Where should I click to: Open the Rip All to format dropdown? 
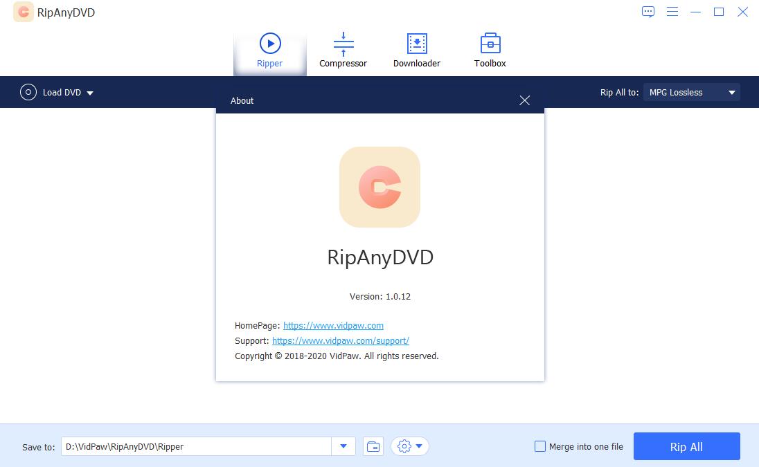point(691,92)
